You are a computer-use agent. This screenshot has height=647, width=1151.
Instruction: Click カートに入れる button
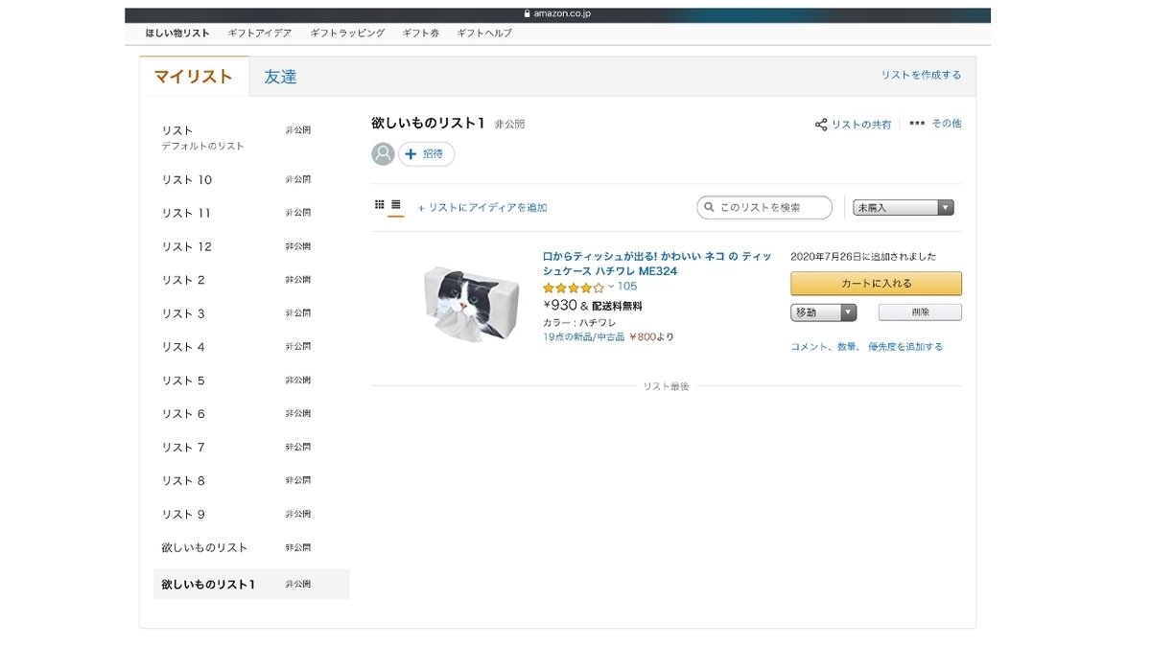click(x=876, y=284)
